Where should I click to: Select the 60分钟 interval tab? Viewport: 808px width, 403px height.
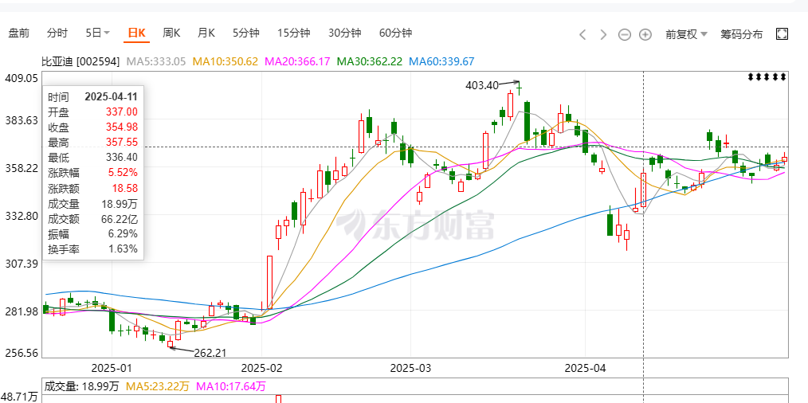pos(396,33)
